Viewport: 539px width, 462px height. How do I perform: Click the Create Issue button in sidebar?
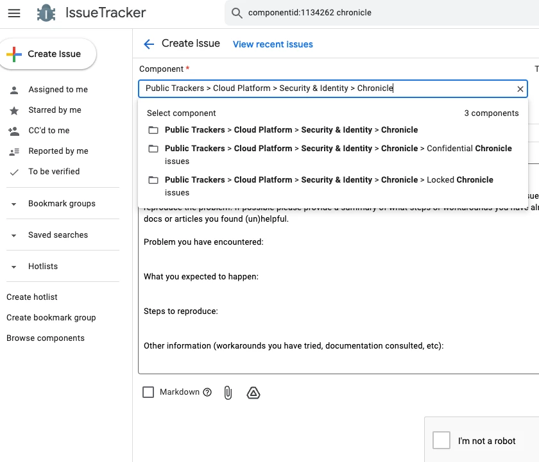pos(47,54)
